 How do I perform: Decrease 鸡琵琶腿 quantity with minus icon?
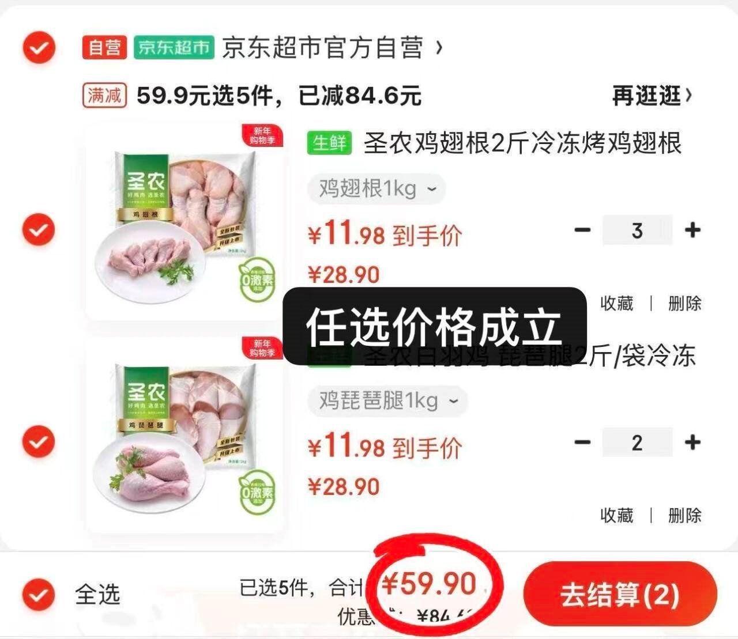coord(582,442)
